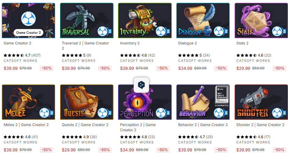Click the $39.99 price of Shooter 2
The height and width of the screenshot is (158, 288).
[243, 150]
